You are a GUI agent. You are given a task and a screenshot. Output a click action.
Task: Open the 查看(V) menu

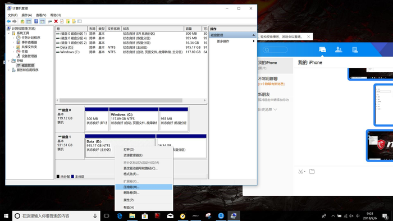tap(41, 15)
